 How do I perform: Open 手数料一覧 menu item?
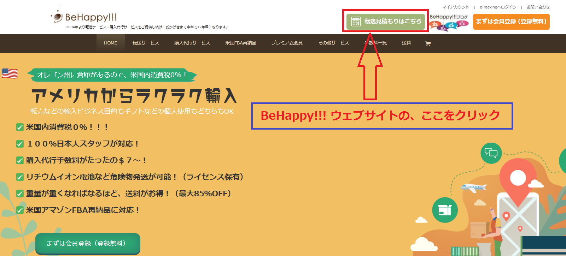click(375, 43)
